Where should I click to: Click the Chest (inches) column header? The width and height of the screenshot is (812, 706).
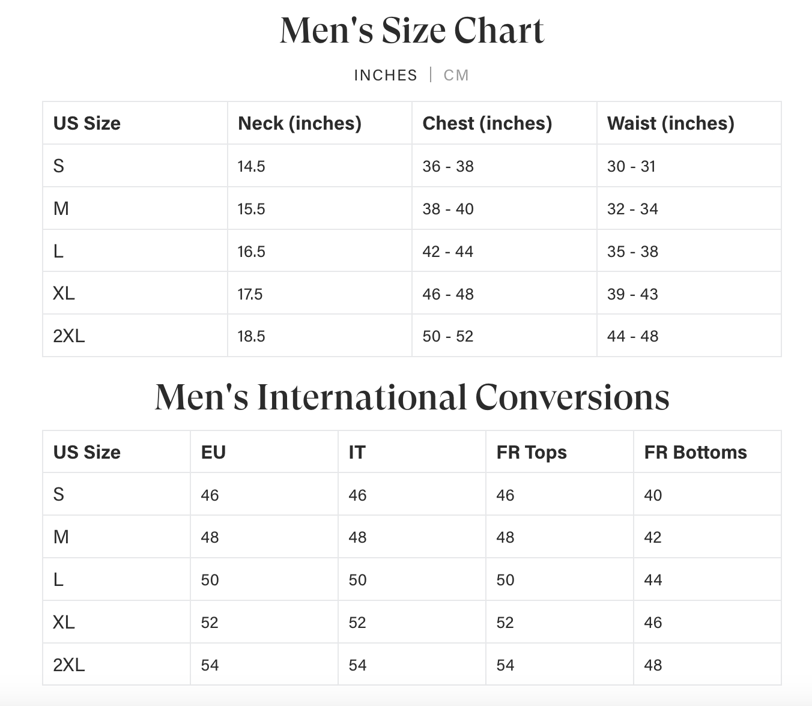coord(487,123)
